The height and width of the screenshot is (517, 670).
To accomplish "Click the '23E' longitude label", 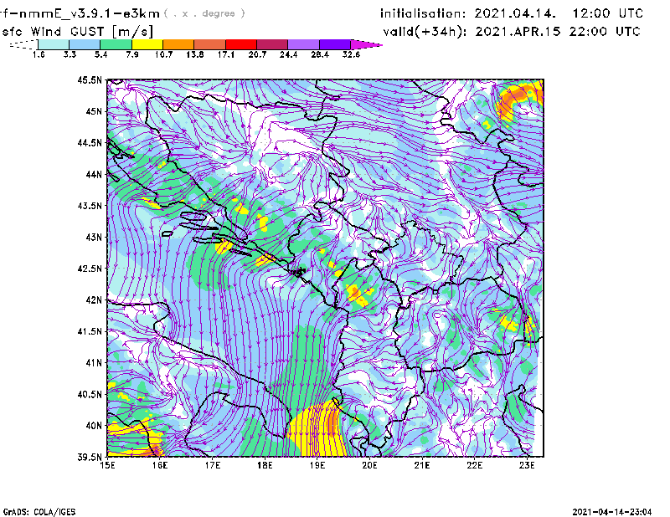I will (x=527, y=465).
